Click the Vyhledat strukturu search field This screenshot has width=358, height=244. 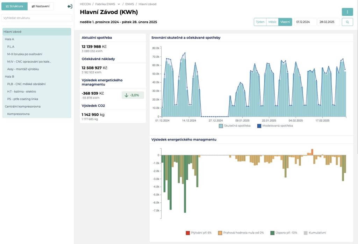pyautogui.click(x=37, y=18)
